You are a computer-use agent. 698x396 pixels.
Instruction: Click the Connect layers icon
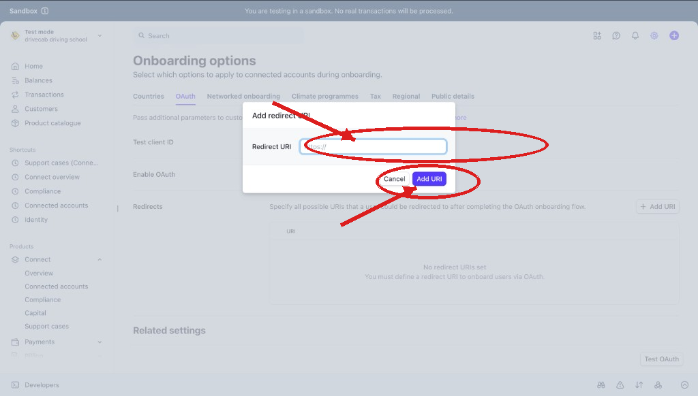[x=15, y=259]
